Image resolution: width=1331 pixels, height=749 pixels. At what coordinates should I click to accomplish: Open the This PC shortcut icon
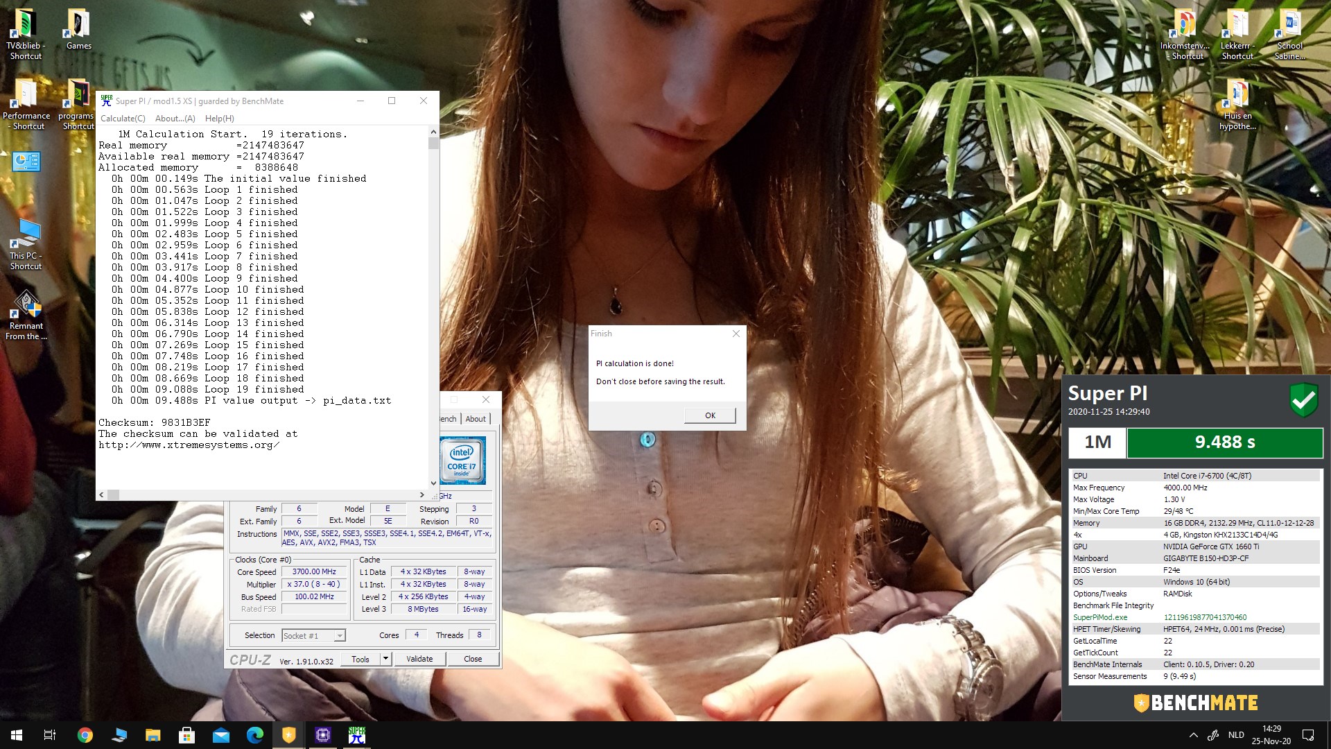[x=26, y=245]
